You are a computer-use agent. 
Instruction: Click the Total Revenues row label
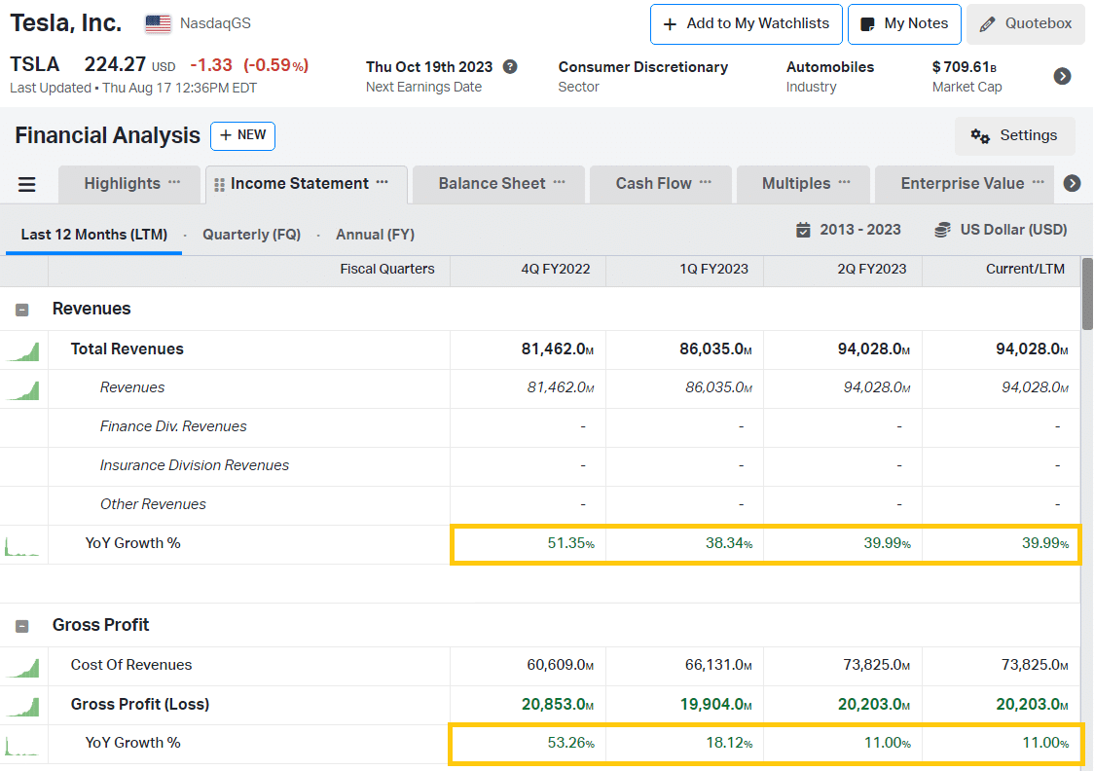click(x=127, y=349)
